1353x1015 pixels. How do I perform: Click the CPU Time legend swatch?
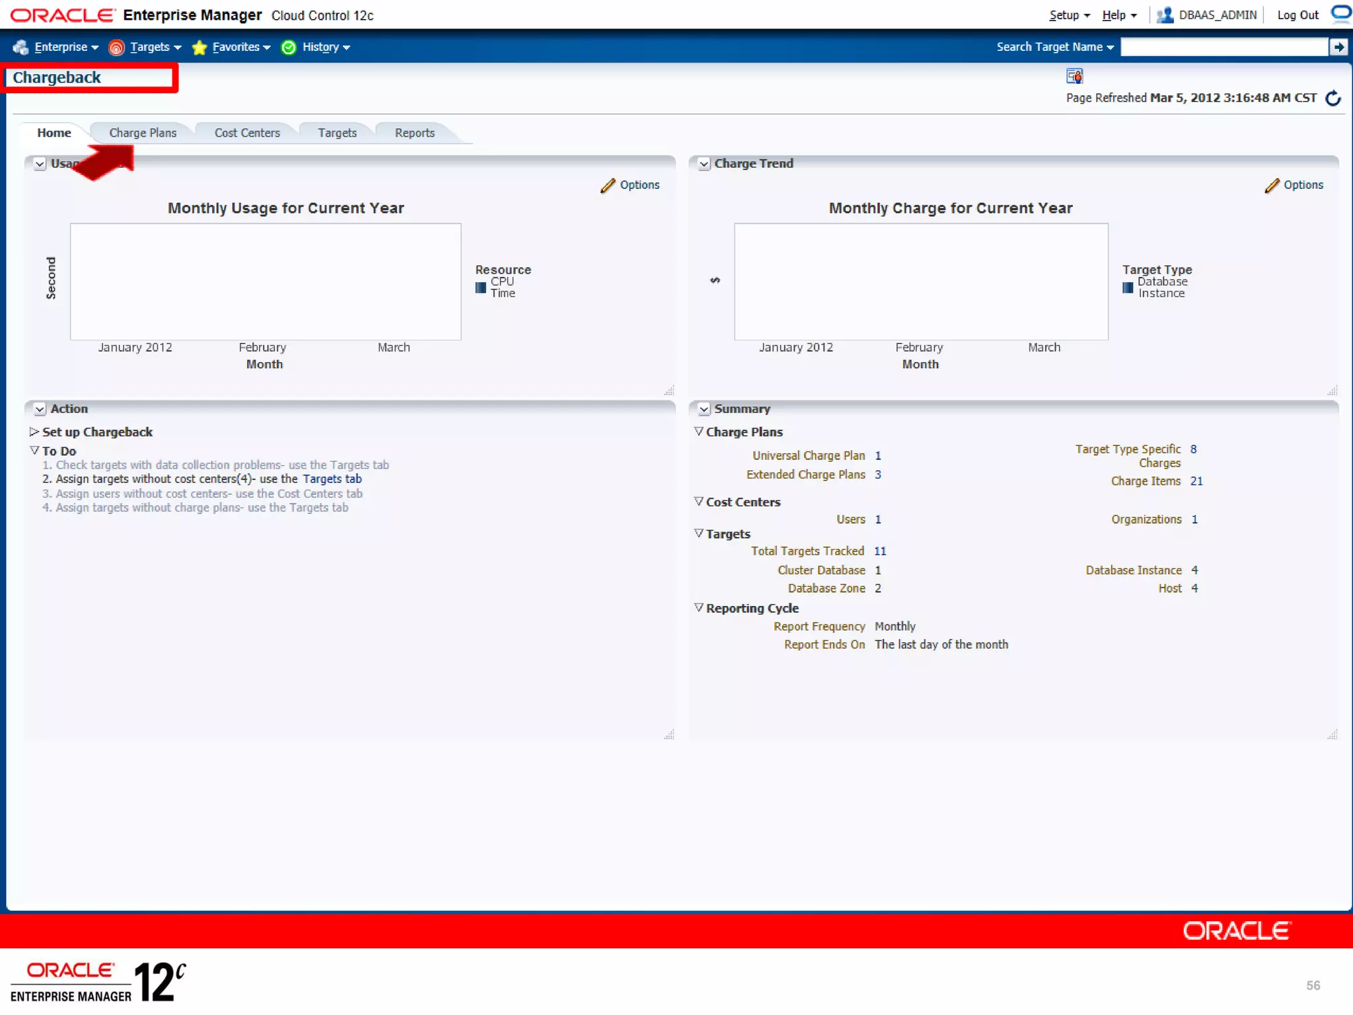481,287
